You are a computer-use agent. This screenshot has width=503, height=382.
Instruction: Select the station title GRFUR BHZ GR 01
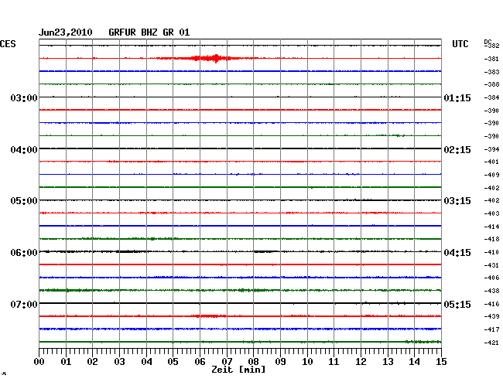[149, 32]
